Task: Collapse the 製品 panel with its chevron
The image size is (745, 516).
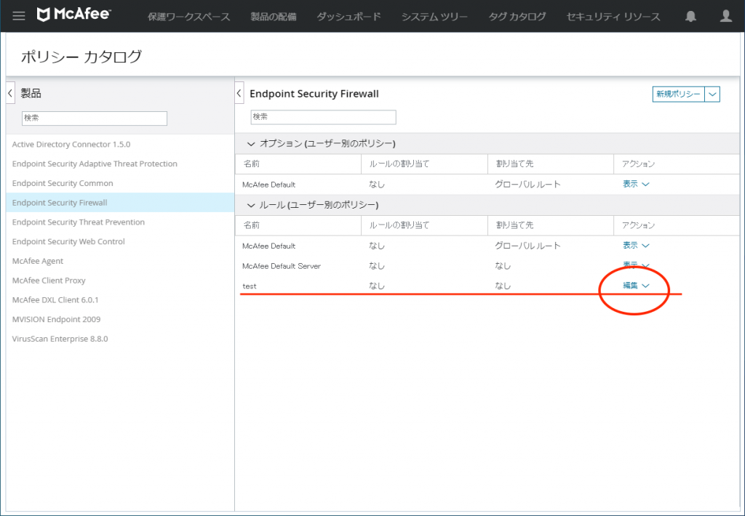Action: (x=10, y=93)
